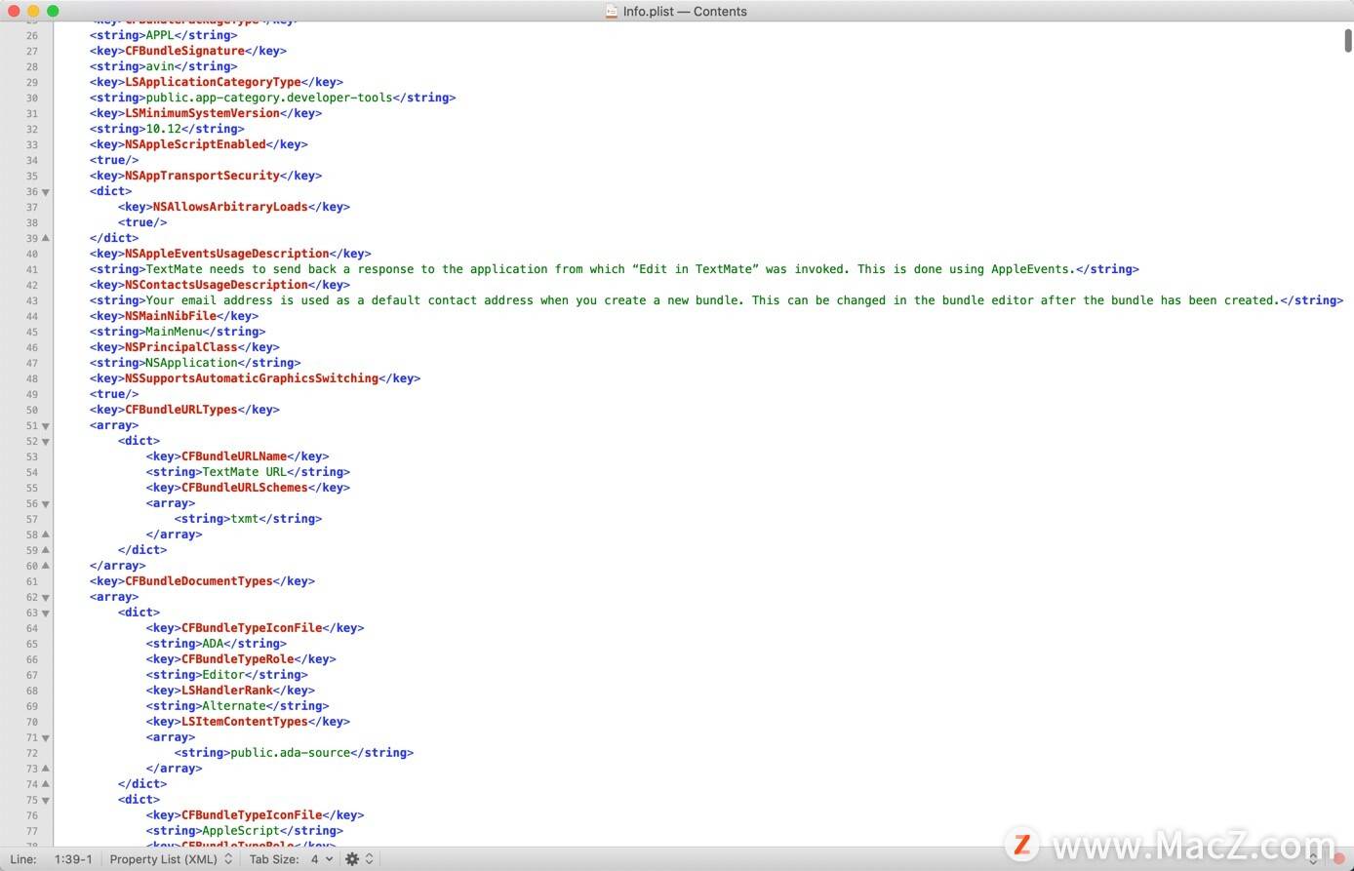Click line number 43 in the gutter
The image size is (1354, 871).
[x=32, y=300]
